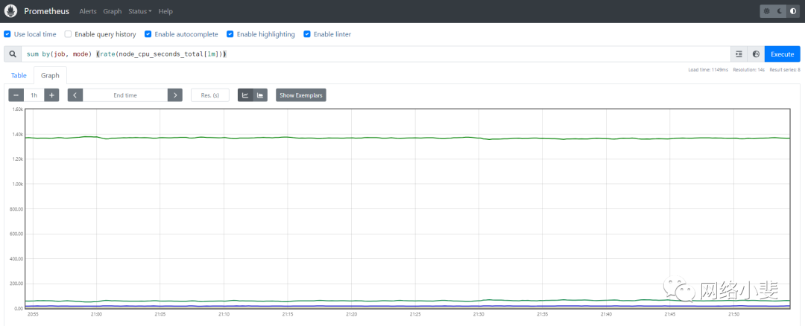
Task: Select the browser-preferred theme contrast icon
Action: pos(792,11)
